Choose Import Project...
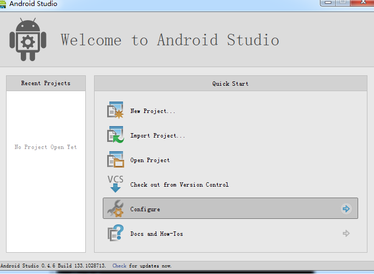The image size is (374, 274). click(x=157, y=136)
